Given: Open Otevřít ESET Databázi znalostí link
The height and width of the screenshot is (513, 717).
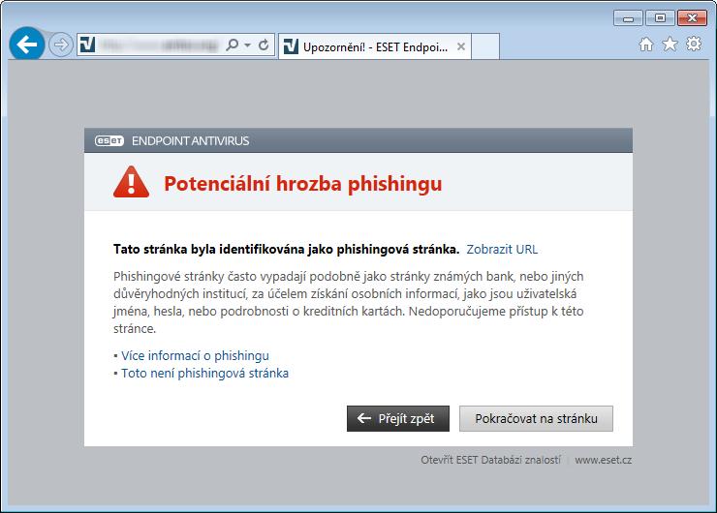Looking at the screenshot, I should (x=490, y=460).
